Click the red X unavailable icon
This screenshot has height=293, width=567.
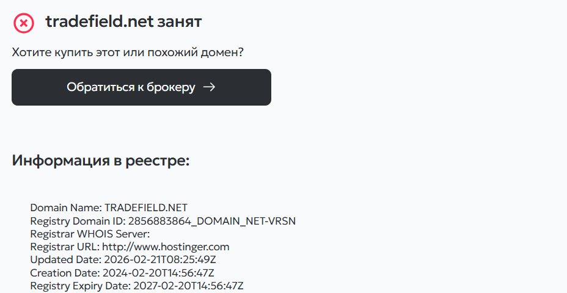[24, 23]
